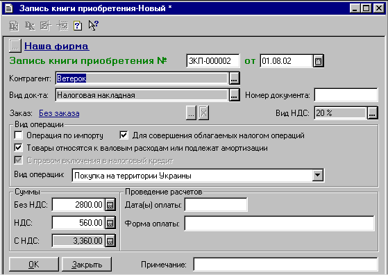The width and height of the screenshot is (388, 275).
Task: Activate the What's This arrow-question pointer
Action: (94, 26)
